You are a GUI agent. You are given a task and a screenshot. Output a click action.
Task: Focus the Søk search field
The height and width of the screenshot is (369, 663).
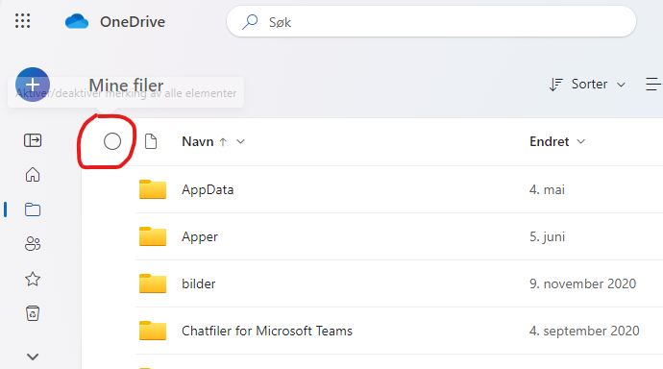(431, 21)
